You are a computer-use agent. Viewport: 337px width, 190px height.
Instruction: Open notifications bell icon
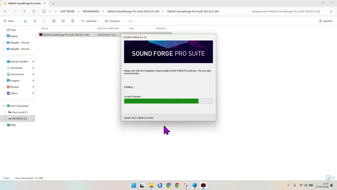pos(332,185)
